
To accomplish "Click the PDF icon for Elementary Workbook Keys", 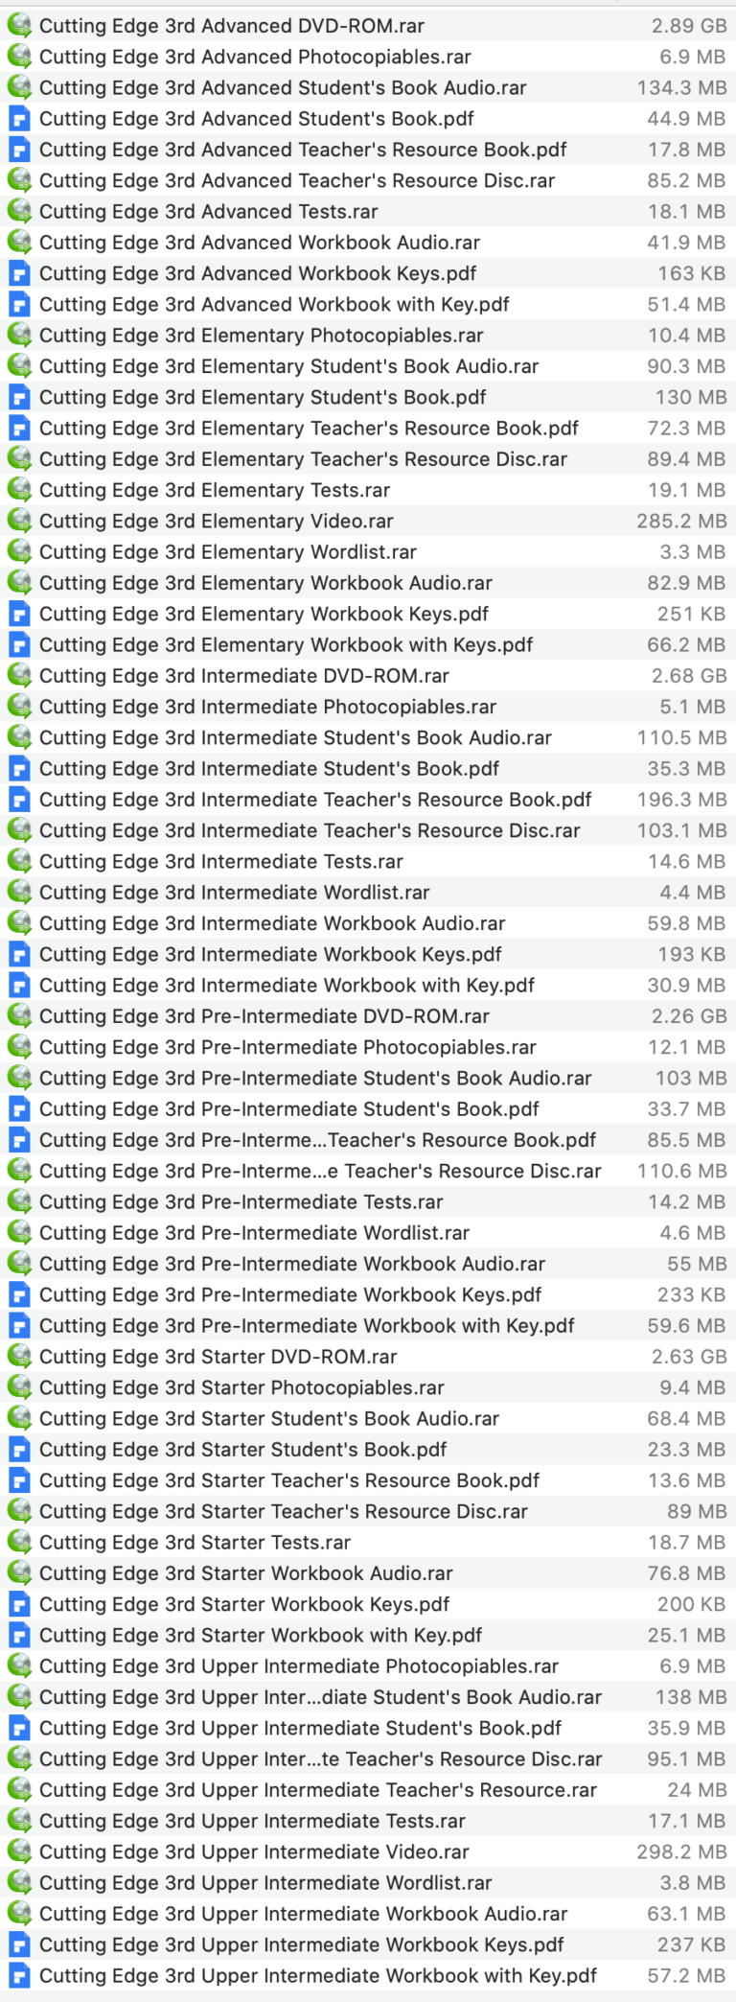I will [x=19, y=614].
